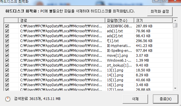Select the file name f[1].txt

point(113,41)
